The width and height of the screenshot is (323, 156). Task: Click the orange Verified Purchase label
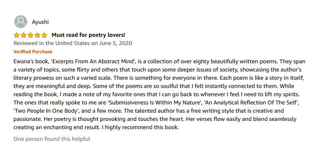pos(33,52)
